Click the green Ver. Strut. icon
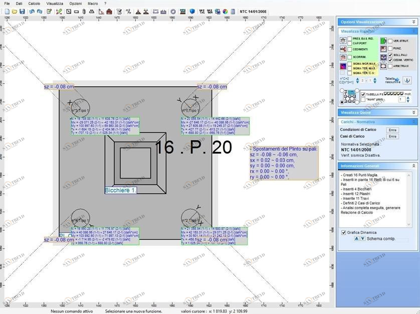This screenshot has width=420, height=314. pos(383,41)
